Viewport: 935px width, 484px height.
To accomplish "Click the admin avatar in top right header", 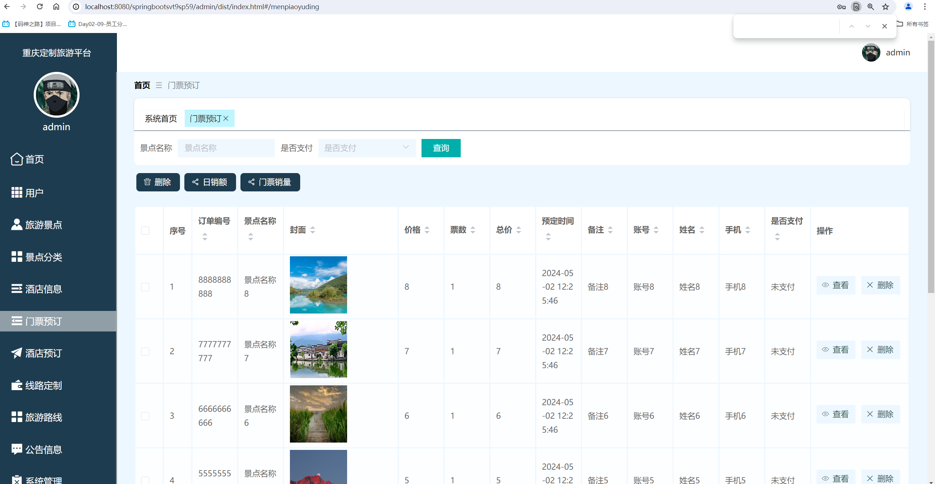I will pos(871,52).
